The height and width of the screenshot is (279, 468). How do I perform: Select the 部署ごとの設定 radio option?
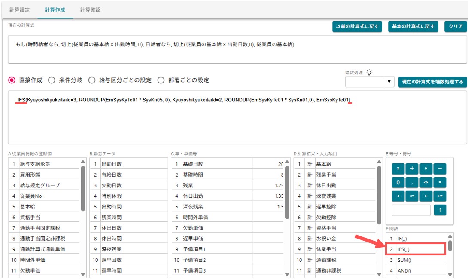(161, 80)
